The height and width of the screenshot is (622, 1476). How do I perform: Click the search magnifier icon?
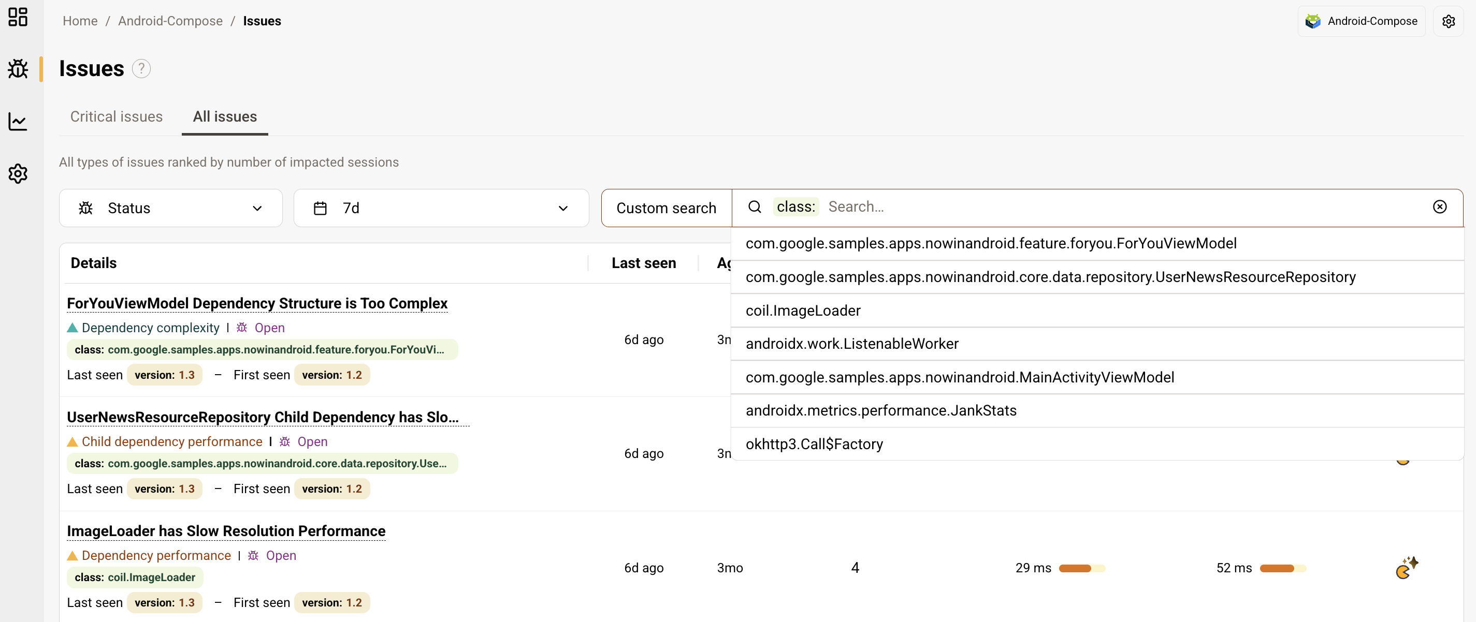[755, 207]
